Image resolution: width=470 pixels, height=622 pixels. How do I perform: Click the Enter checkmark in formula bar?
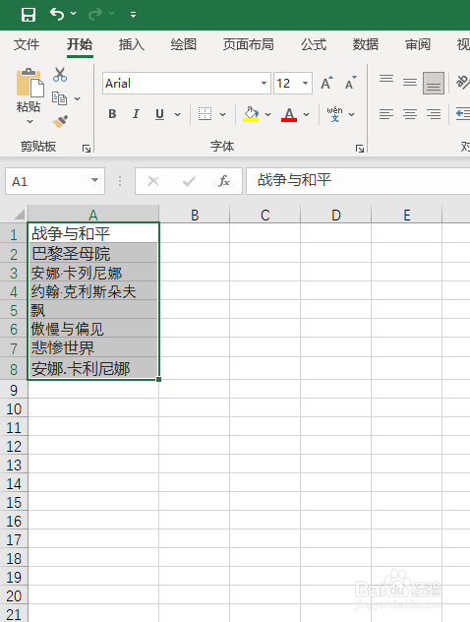[189, 181]
